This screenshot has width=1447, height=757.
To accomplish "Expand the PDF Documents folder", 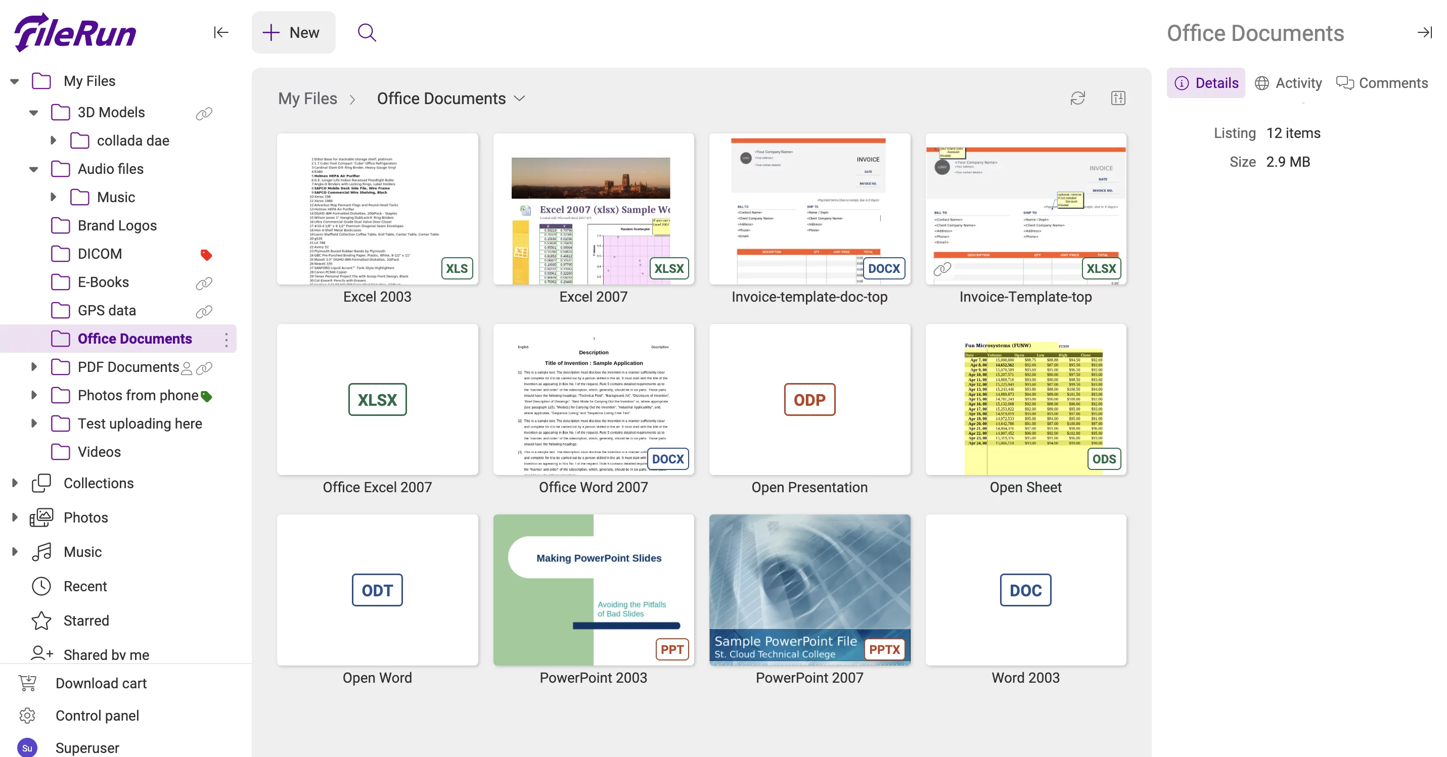I will (x=34, y=367).
